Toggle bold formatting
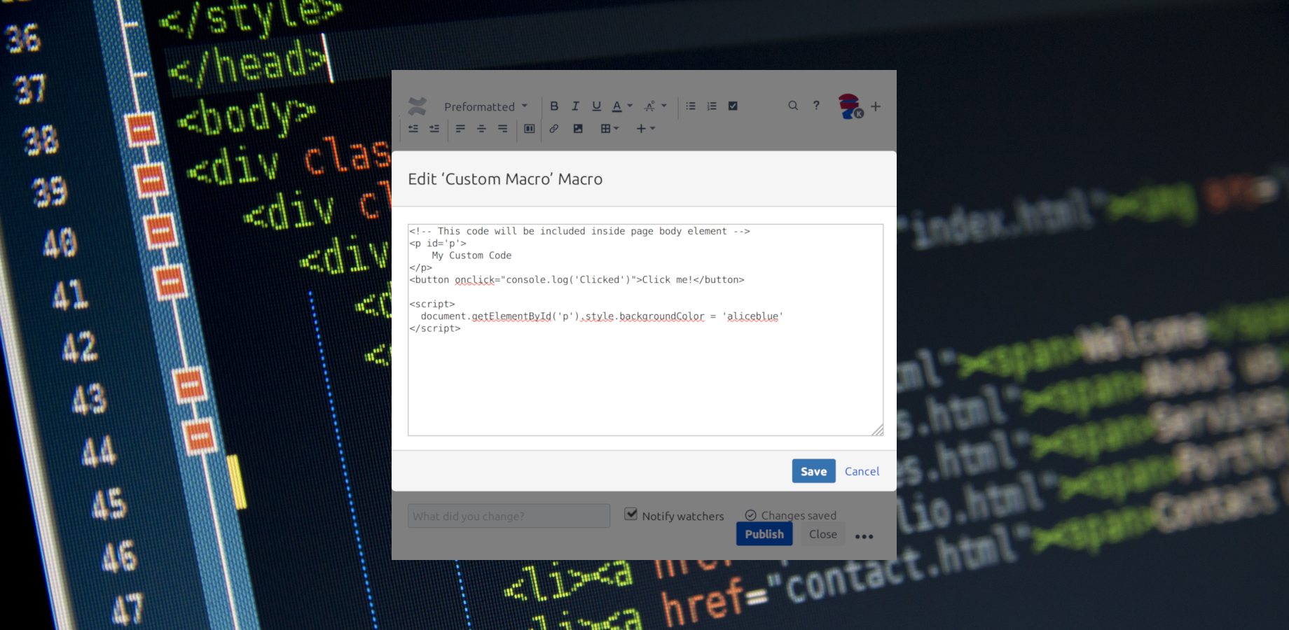Screen dimensions: 1289x630 point(554,106)
